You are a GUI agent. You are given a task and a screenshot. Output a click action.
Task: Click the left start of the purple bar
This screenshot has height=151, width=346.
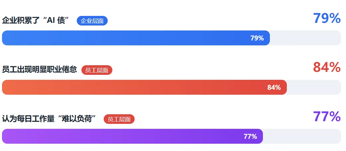[7, 136]
